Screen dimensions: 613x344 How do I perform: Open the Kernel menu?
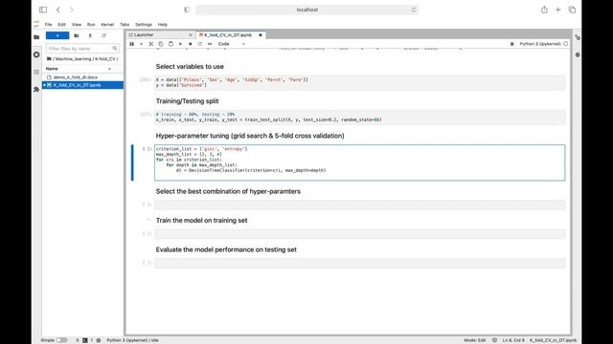(x=107, y=25)
